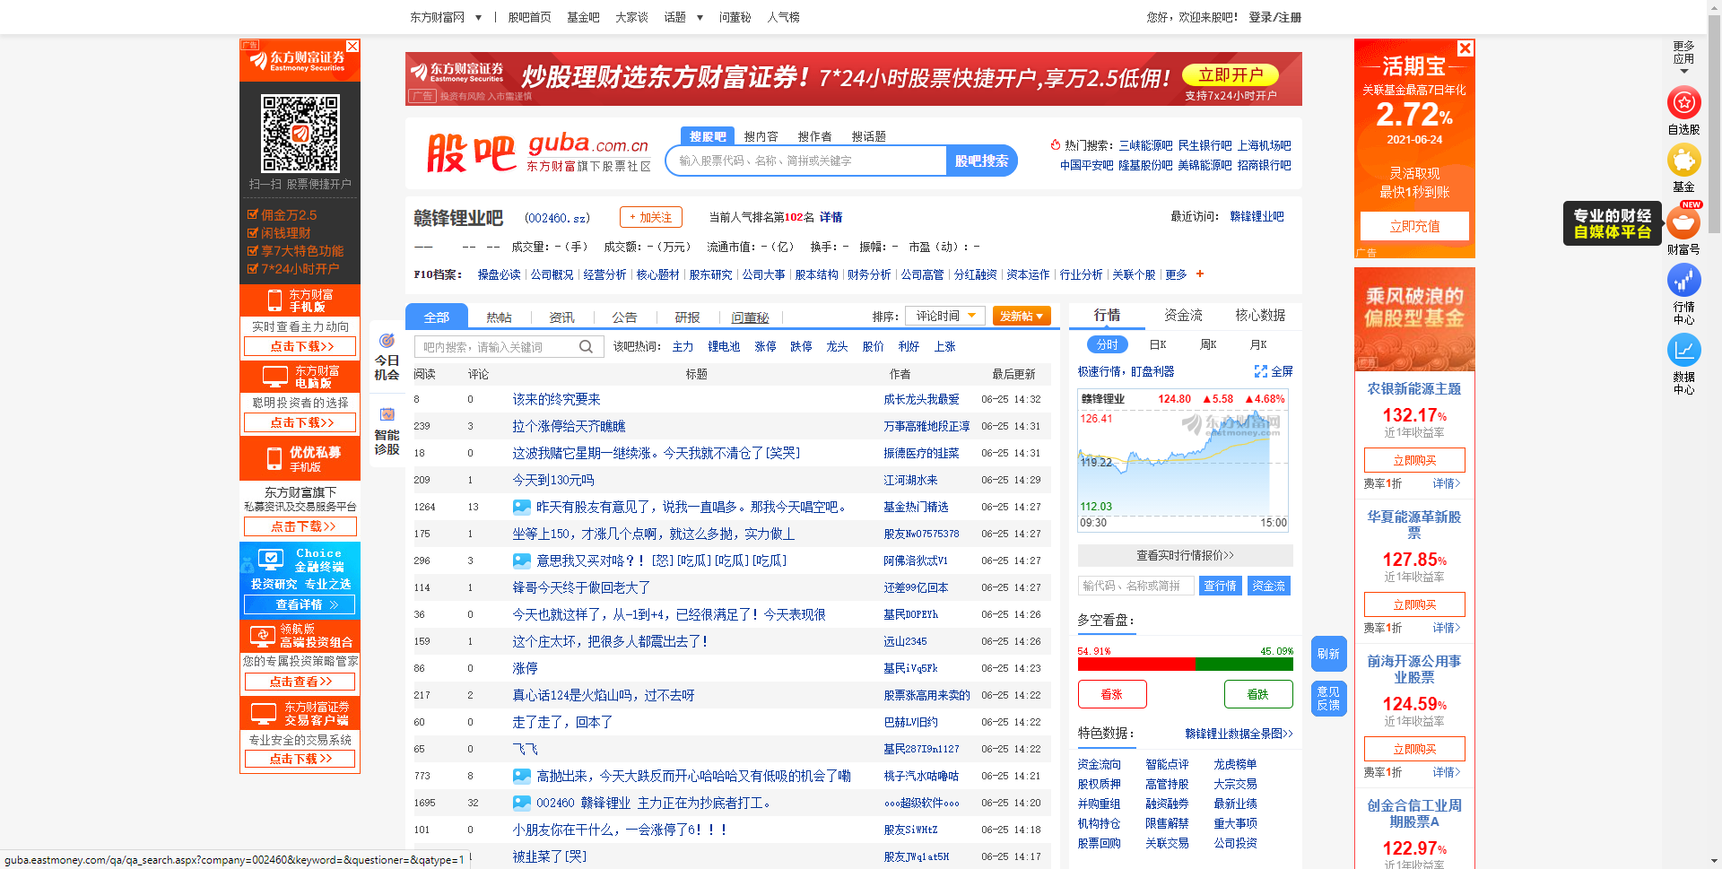Select the 搜作者 search mode
The width and height of the screenshot is (1722, 869).
(x=814, y=136)
